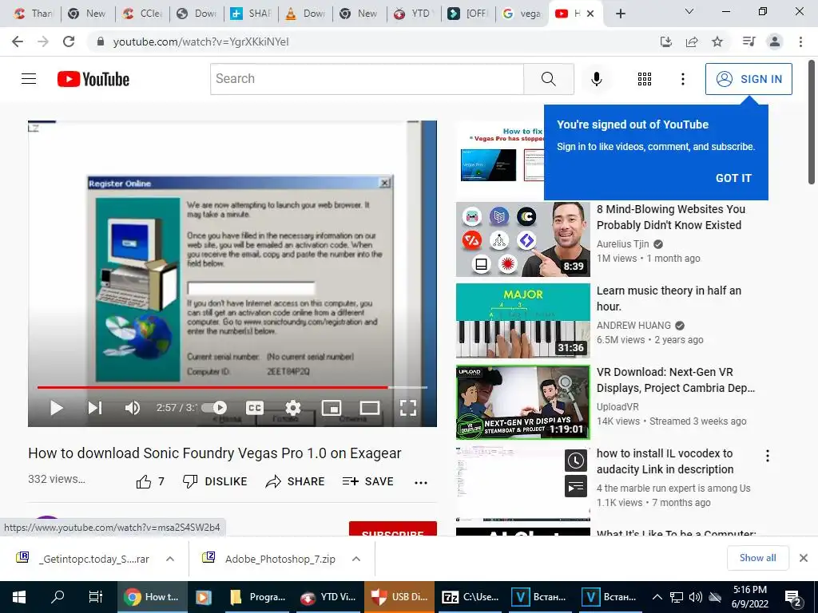The height and width of the screenshot is (613, 818).
Task: Click into the YouTube Search field
Action: (367, 79)
